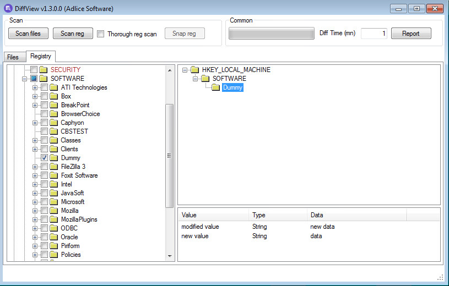Select the 'new value' row
Viewport: 449px width, 286px height.
pyautogui.click(x=309, y=236)
